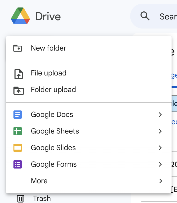
Task: Click the Drive title text
Action: click(x=48, y=16)
